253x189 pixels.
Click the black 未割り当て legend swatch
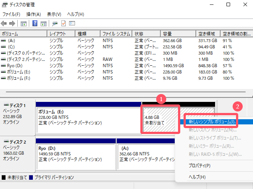pos(4,178)
